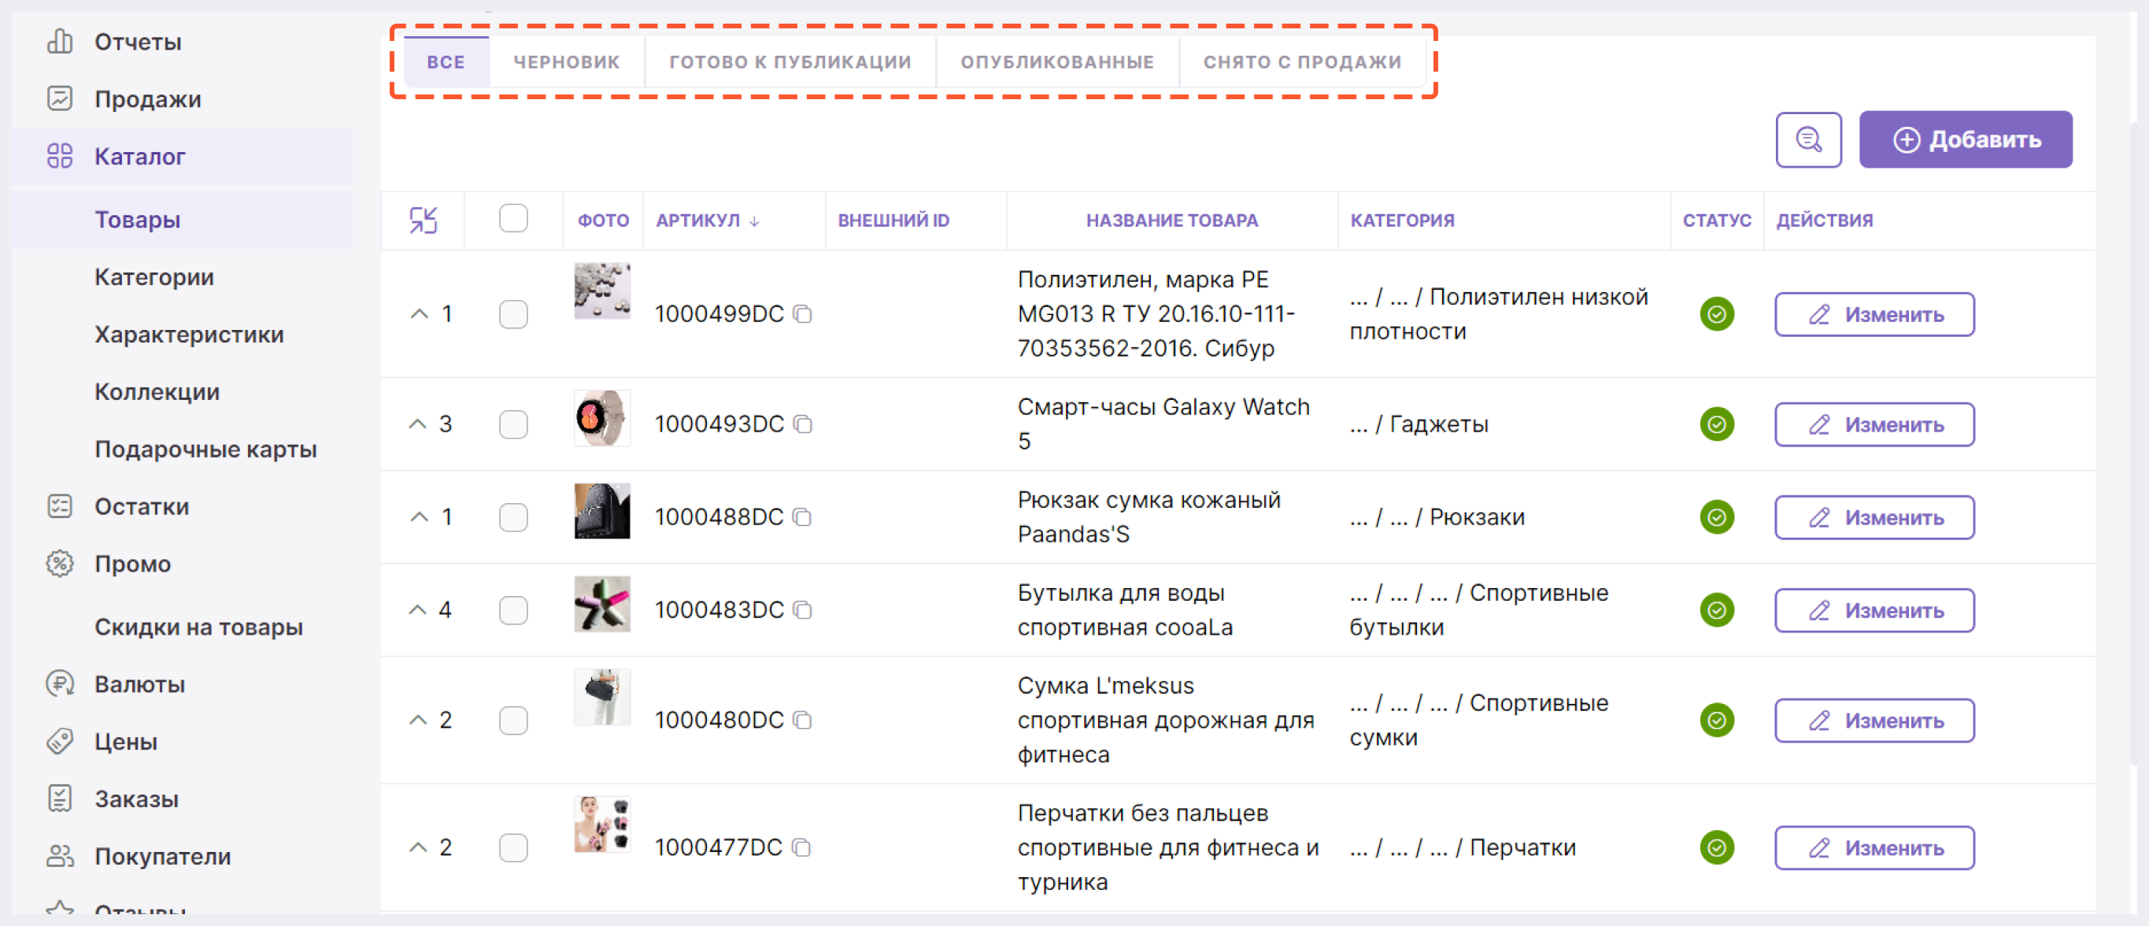Open the Отчеты reports icon
Image resolution: width=2149 pixels, height=926 pixels.
click(60, 41)
